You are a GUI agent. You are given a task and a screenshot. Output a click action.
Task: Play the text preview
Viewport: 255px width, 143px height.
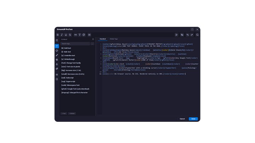click(x=176, y=35)
